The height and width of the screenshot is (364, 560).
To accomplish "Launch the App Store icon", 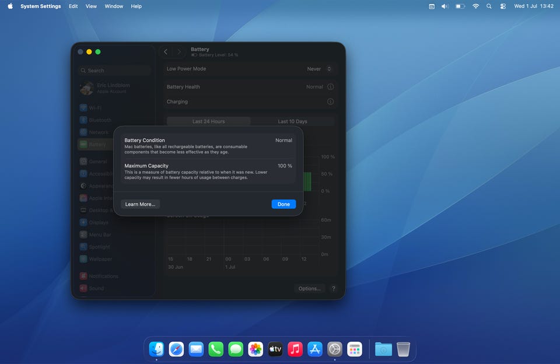I will (315, 349).
